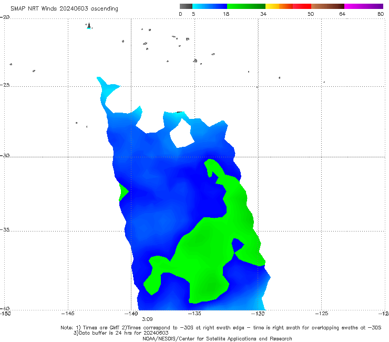Click the latitude label '-30'
This screenshot has height=342, width=389.
click(5, 155)
